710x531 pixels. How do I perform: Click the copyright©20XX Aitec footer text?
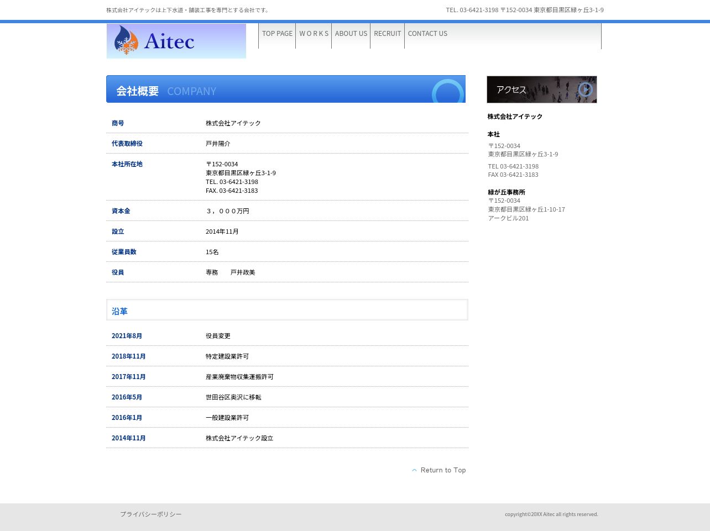click(551, 514)
